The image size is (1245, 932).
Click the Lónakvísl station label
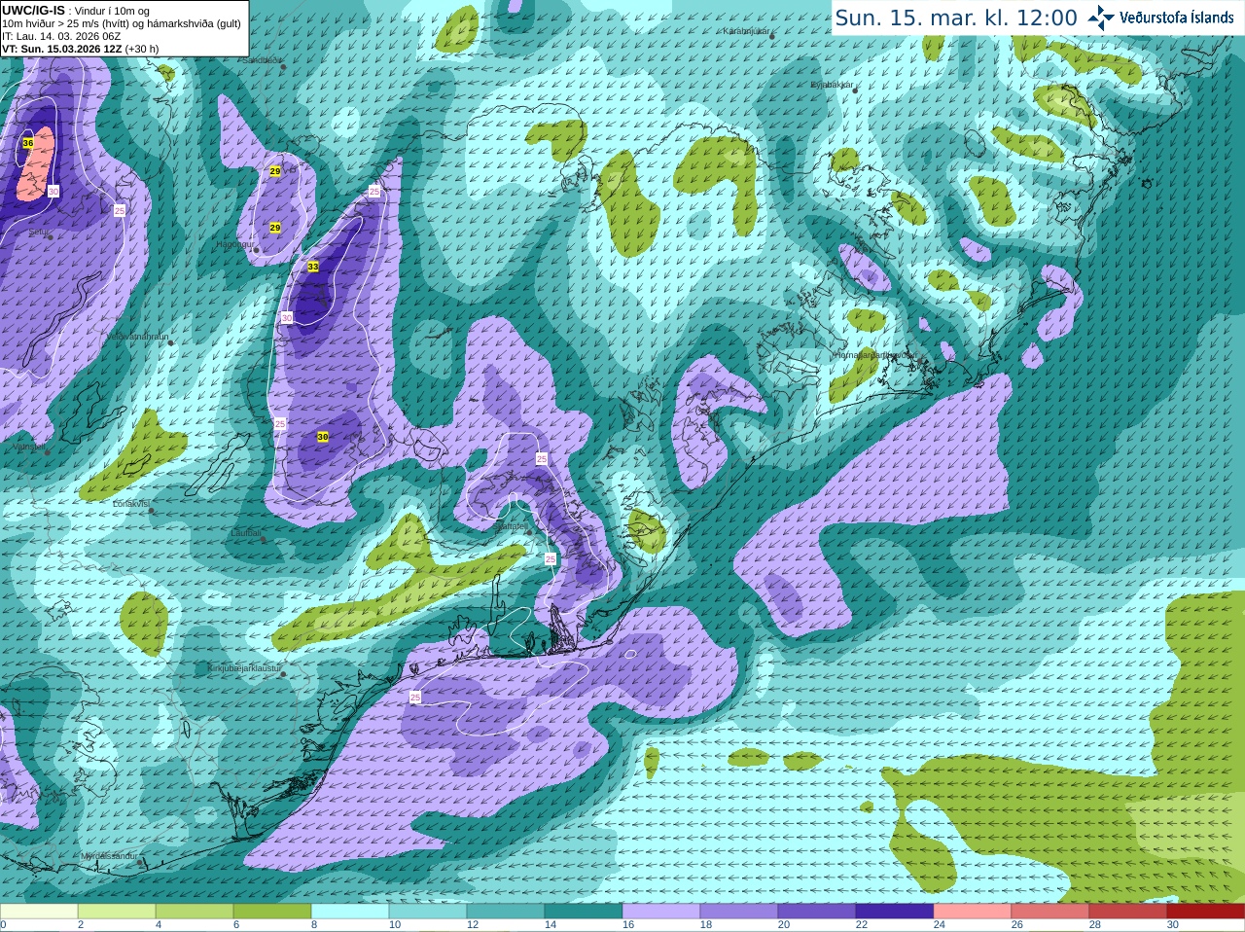(x=130, y=504)
